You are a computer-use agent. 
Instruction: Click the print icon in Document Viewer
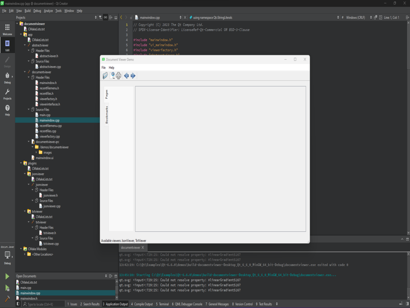pyautogui.click(x=119, y=76)
